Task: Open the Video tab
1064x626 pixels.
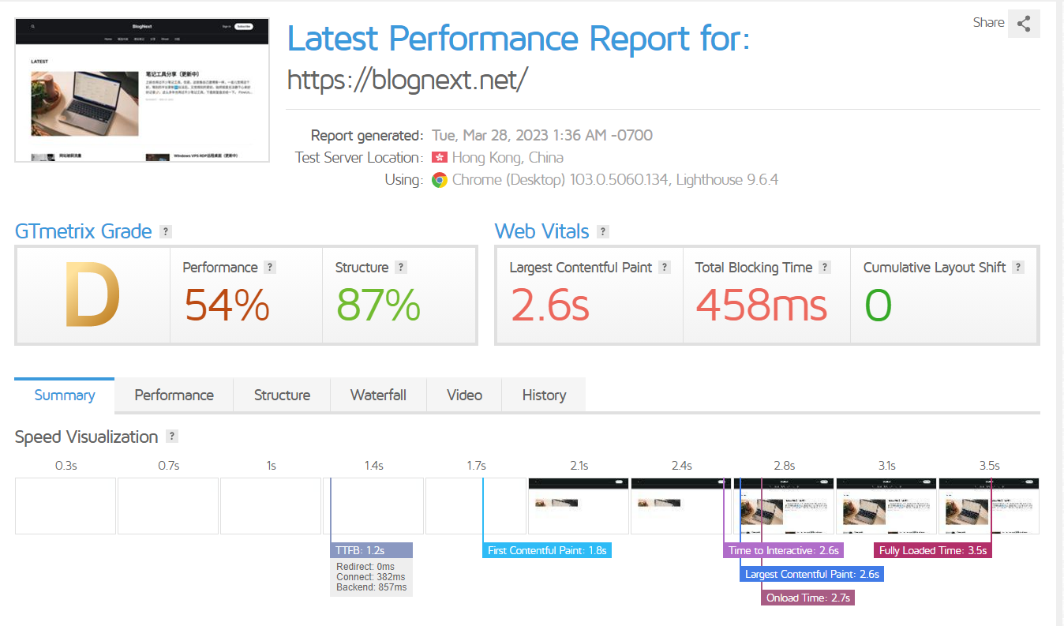Action: coord(464,395)
